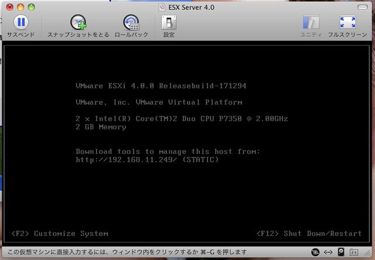Click the Intel Core2 Duo CPU P7350 line
This screenshot has height=260, width=375.
point(182,118)
